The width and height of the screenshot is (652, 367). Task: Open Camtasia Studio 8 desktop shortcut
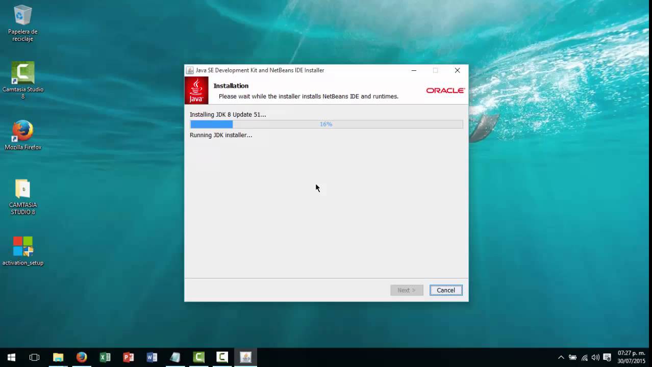[22, 81]
